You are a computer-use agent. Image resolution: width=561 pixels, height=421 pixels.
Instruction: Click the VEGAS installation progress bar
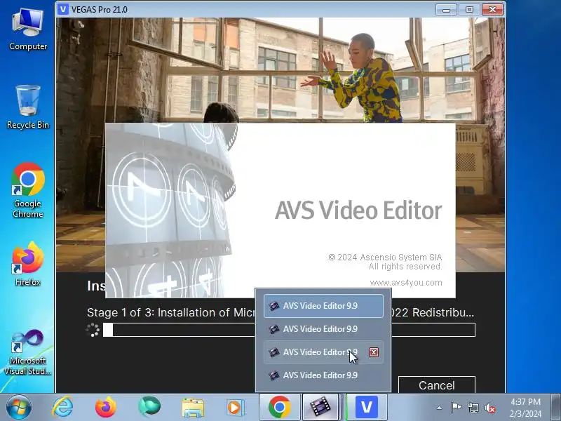tap(289, 330)
